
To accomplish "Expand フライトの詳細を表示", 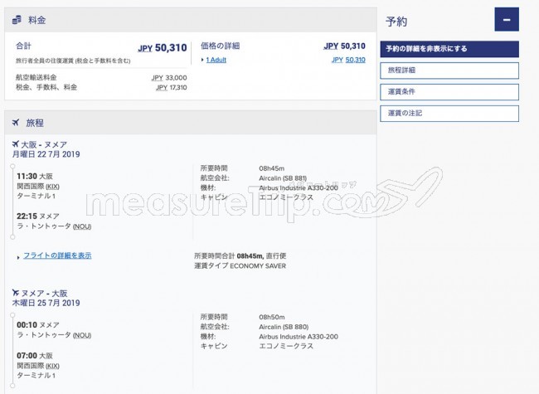I will [x=56, y=255].
